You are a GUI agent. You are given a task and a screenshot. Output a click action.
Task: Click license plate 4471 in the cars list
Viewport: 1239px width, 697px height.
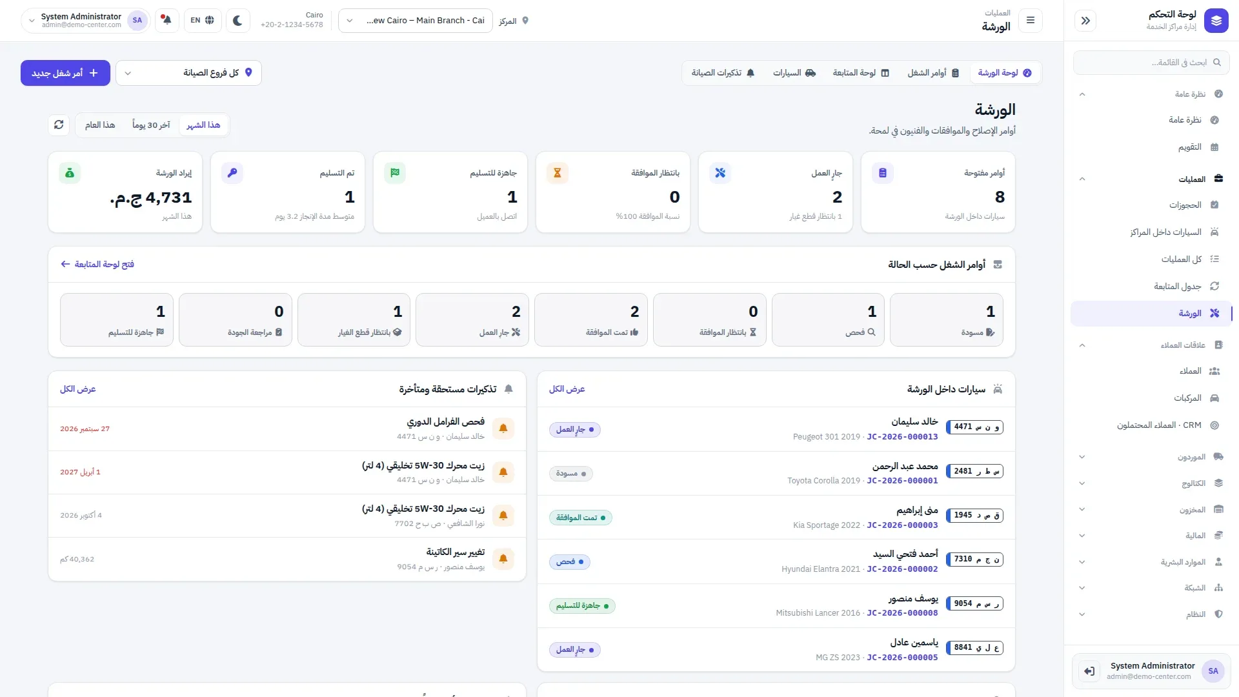pos(974,427)
